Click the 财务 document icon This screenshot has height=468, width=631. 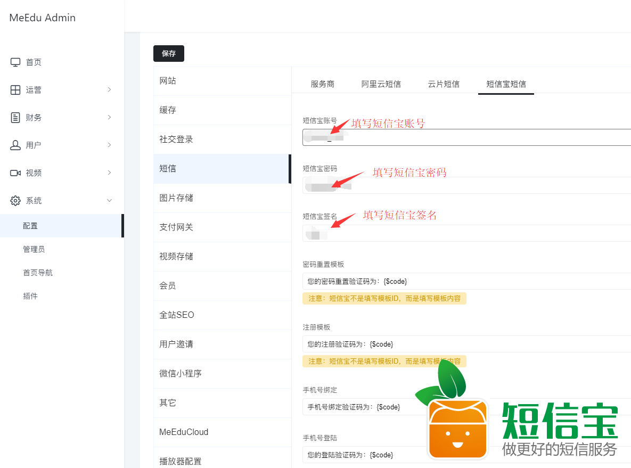point(15,118)
